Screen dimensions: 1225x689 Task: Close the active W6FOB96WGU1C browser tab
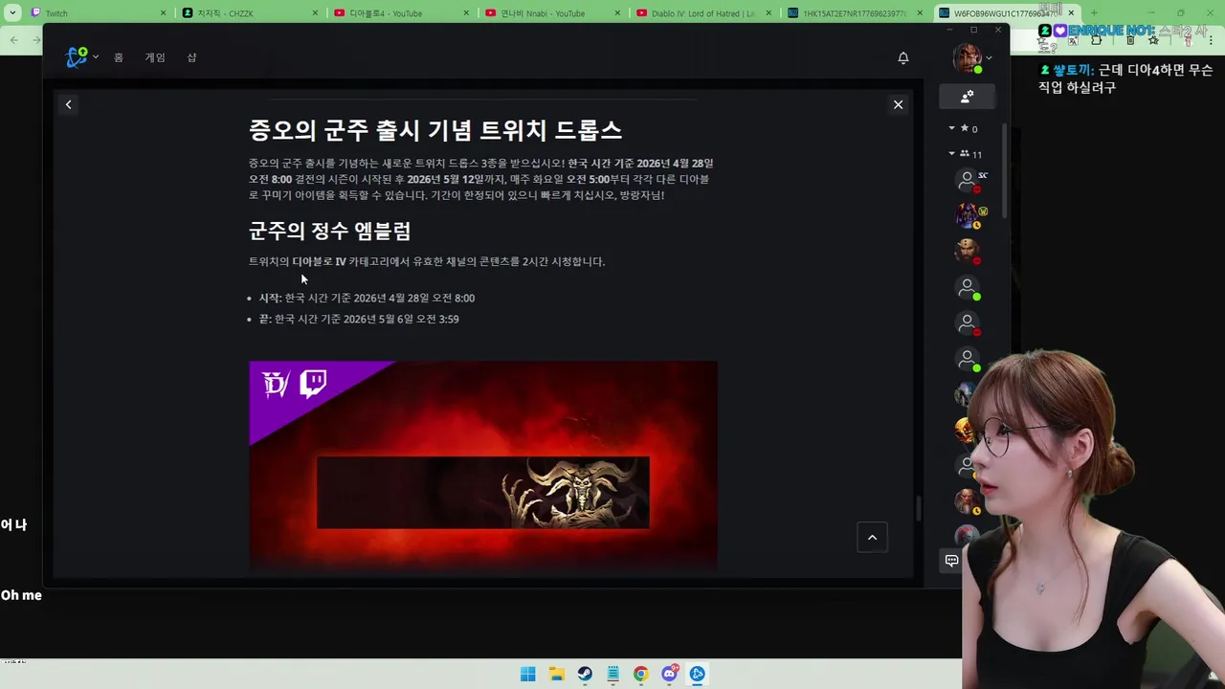(1071, 13)
